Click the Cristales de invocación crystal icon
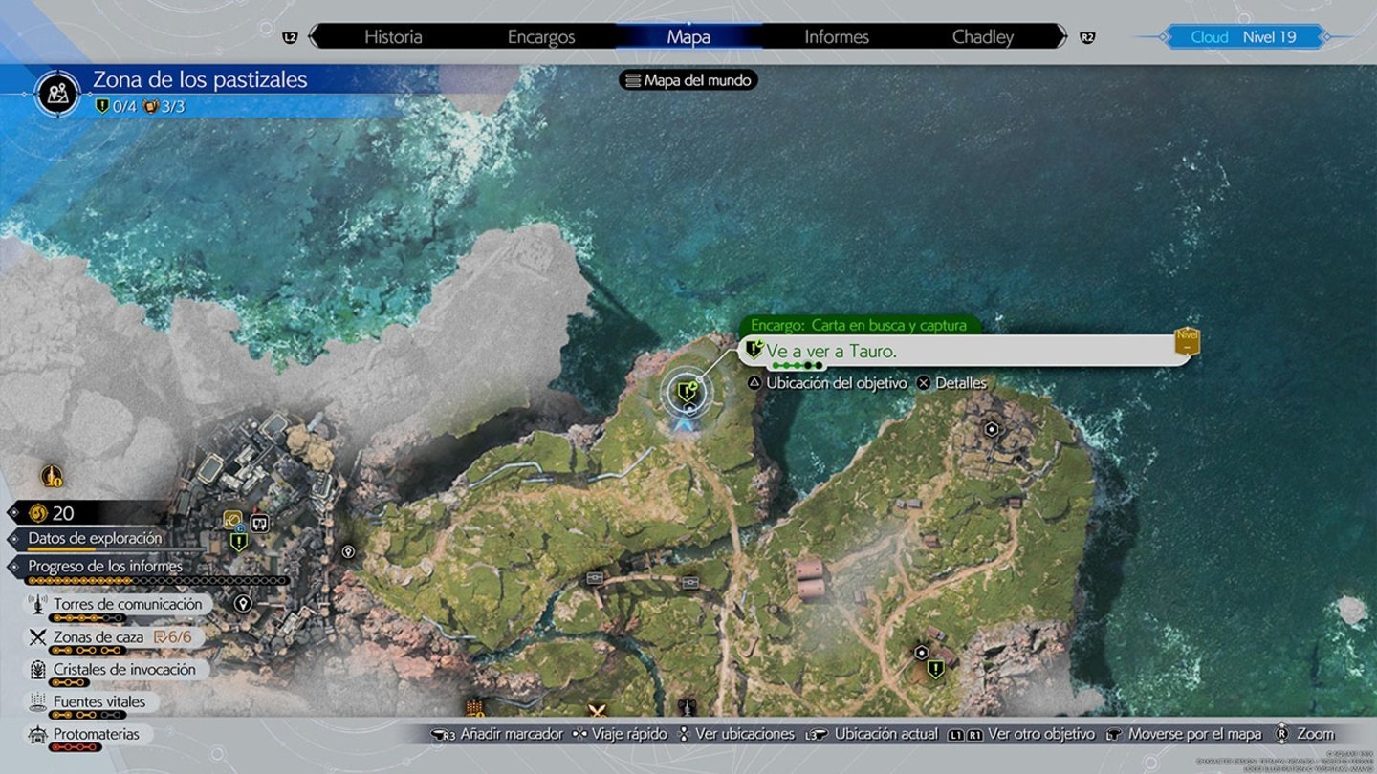 click(x=39, y=670)
